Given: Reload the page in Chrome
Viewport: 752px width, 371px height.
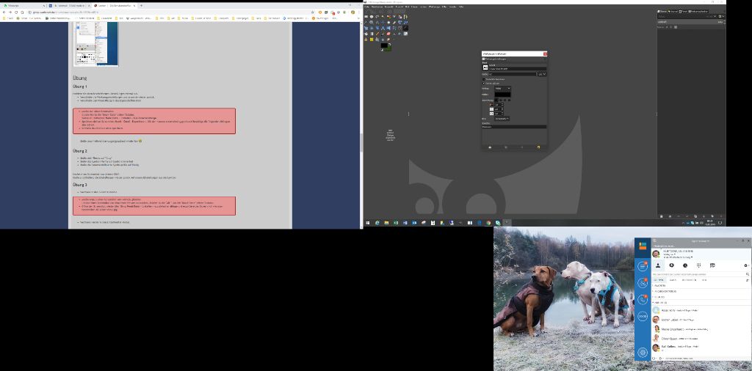Looking at the screenshot, I should [16, 12].
